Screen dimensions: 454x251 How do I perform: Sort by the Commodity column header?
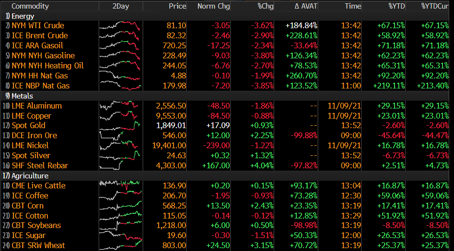click(x=30, y=6)
